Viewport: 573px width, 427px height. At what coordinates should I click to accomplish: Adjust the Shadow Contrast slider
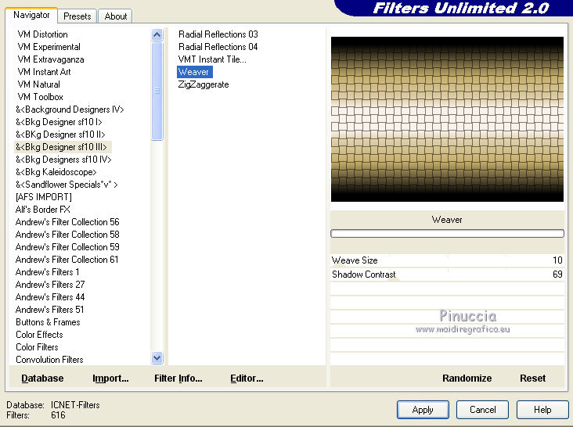[x=447, y=274]
